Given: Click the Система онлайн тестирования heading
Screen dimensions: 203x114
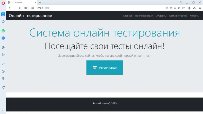Looking at the screenshot, I should pos(105,33).
